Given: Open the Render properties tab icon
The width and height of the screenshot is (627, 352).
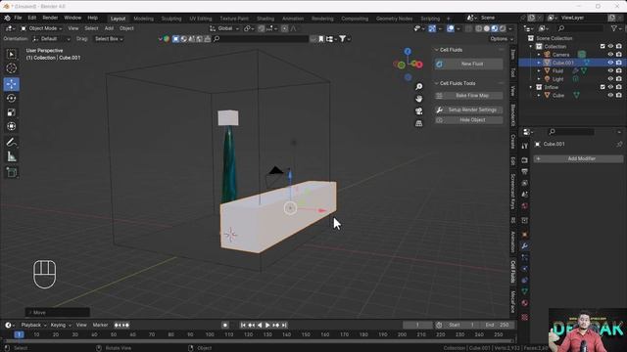Looking at the screenshot, I should (525, 160).
